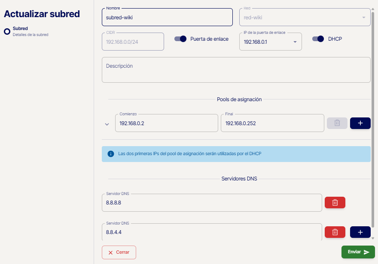Click the Final pool address field
This screenshot has height=264, width=378.
click(x=272, y=123)
